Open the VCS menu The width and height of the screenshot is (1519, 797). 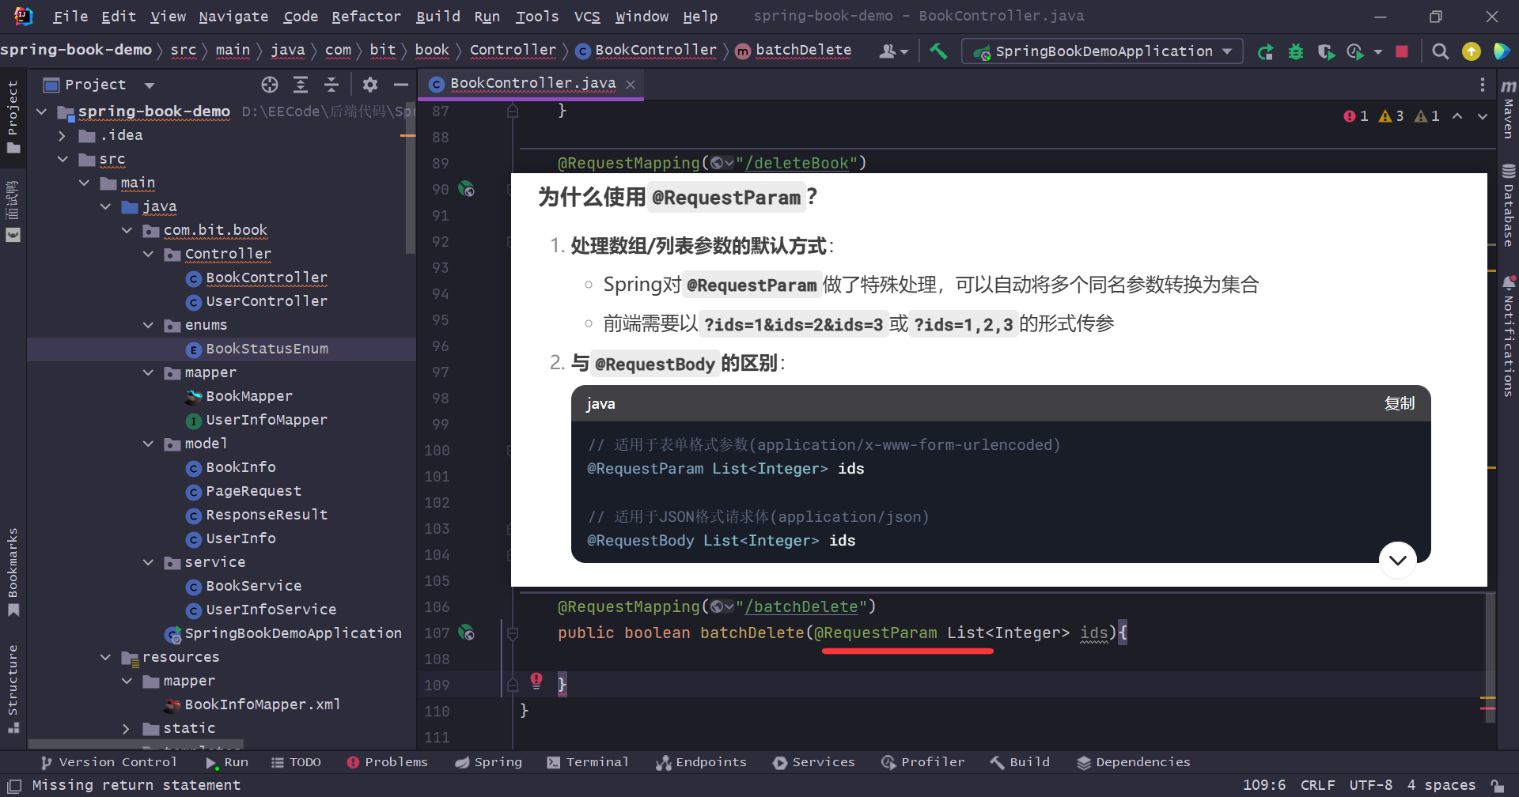pos(586,16)
